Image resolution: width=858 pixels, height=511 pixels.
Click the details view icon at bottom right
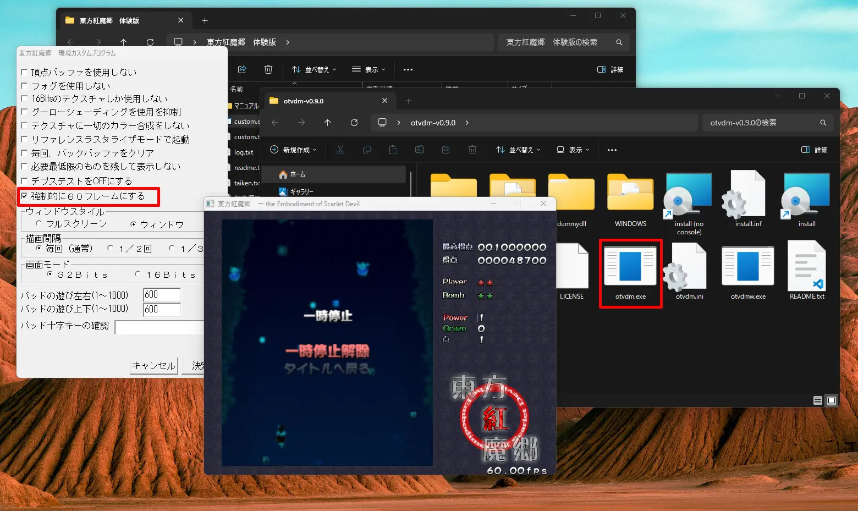click(x=818, y=400)
